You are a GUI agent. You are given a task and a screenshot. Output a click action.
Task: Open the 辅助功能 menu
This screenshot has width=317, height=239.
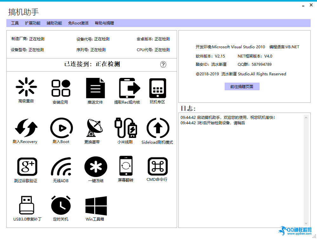(54, 23)
